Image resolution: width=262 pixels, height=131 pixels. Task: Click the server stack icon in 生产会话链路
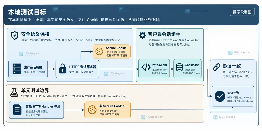click(17, 69)
